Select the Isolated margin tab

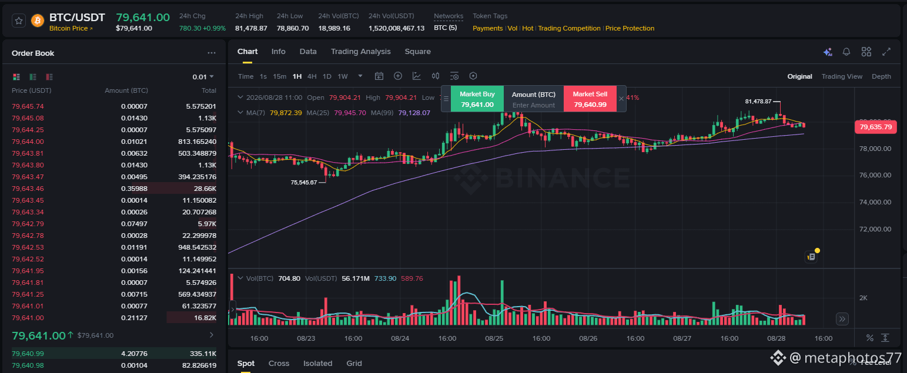pos(317,363)
